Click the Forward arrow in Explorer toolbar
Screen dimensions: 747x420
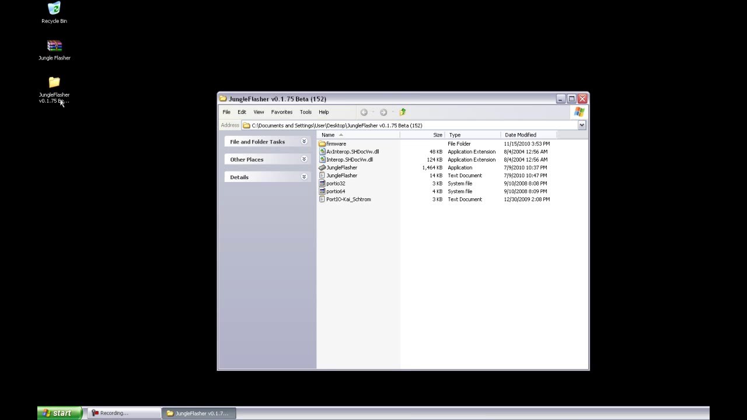coord(383,112)
